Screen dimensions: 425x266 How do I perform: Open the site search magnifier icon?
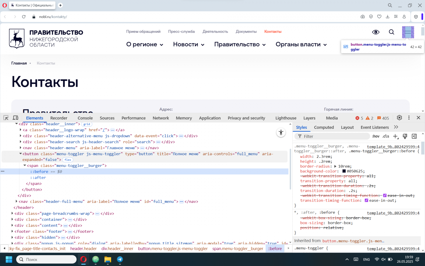click(x=391, y=32)
